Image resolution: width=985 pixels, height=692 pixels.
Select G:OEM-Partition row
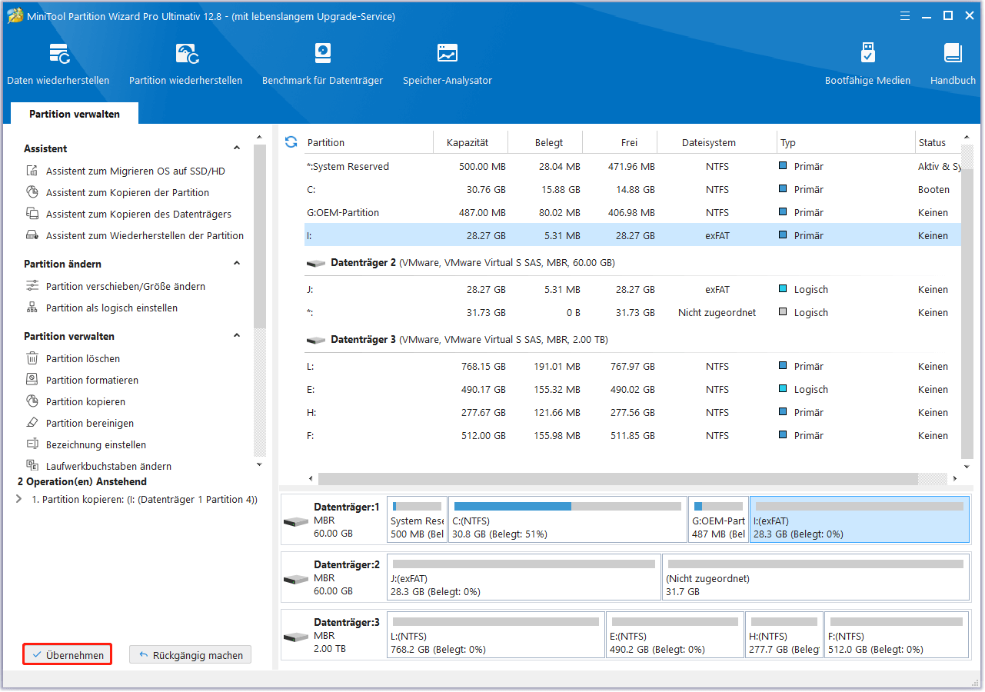coord(632,213)
